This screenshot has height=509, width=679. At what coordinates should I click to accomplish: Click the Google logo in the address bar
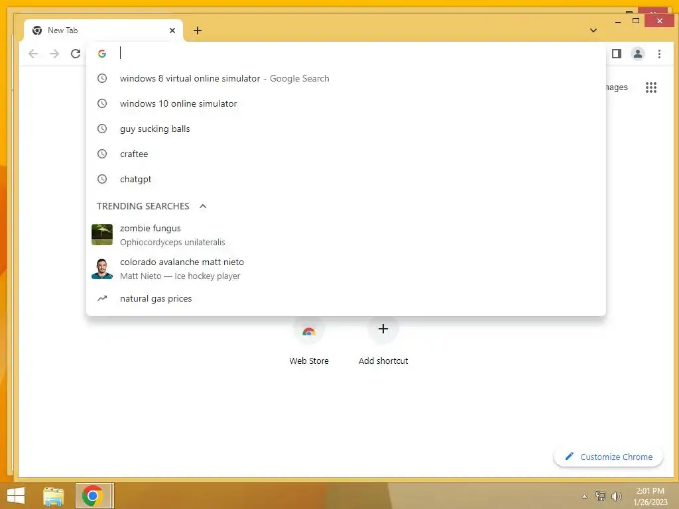coord(102,54)
